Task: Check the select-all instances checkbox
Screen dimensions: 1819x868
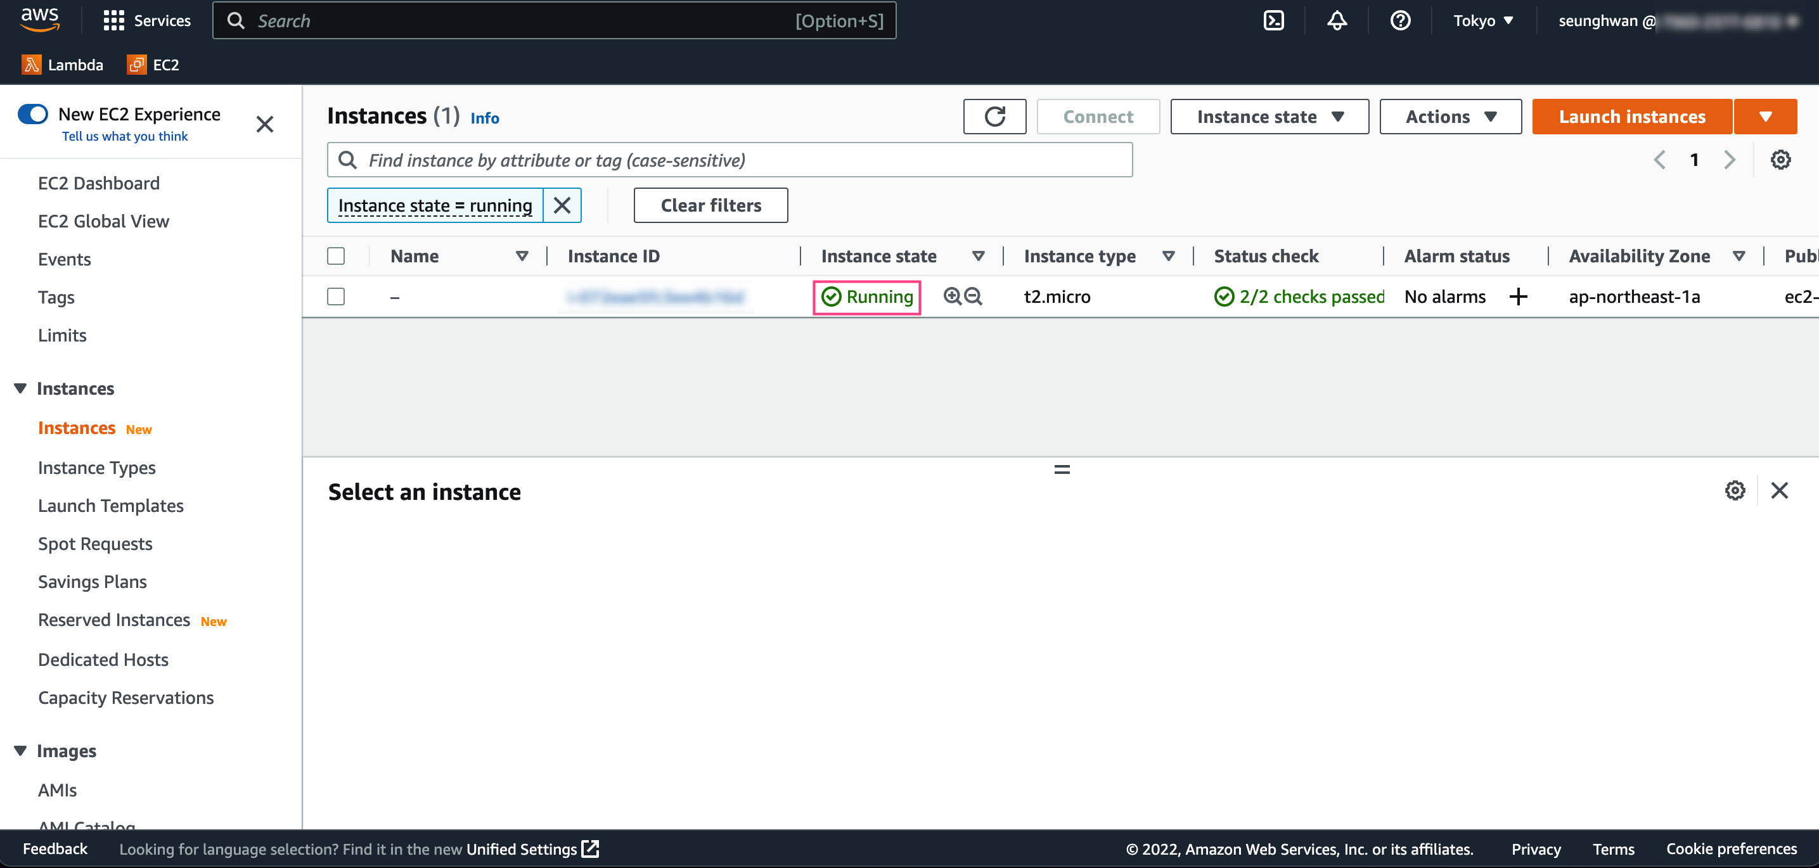Action: [x=336, y=256]
